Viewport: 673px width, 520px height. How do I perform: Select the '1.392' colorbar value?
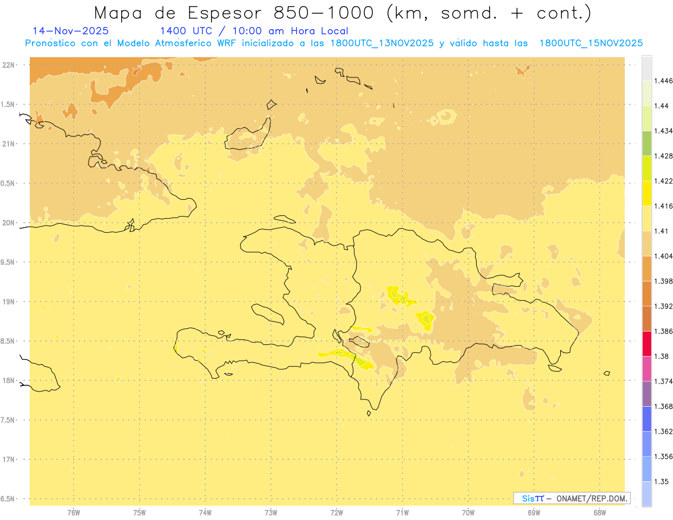663,306
